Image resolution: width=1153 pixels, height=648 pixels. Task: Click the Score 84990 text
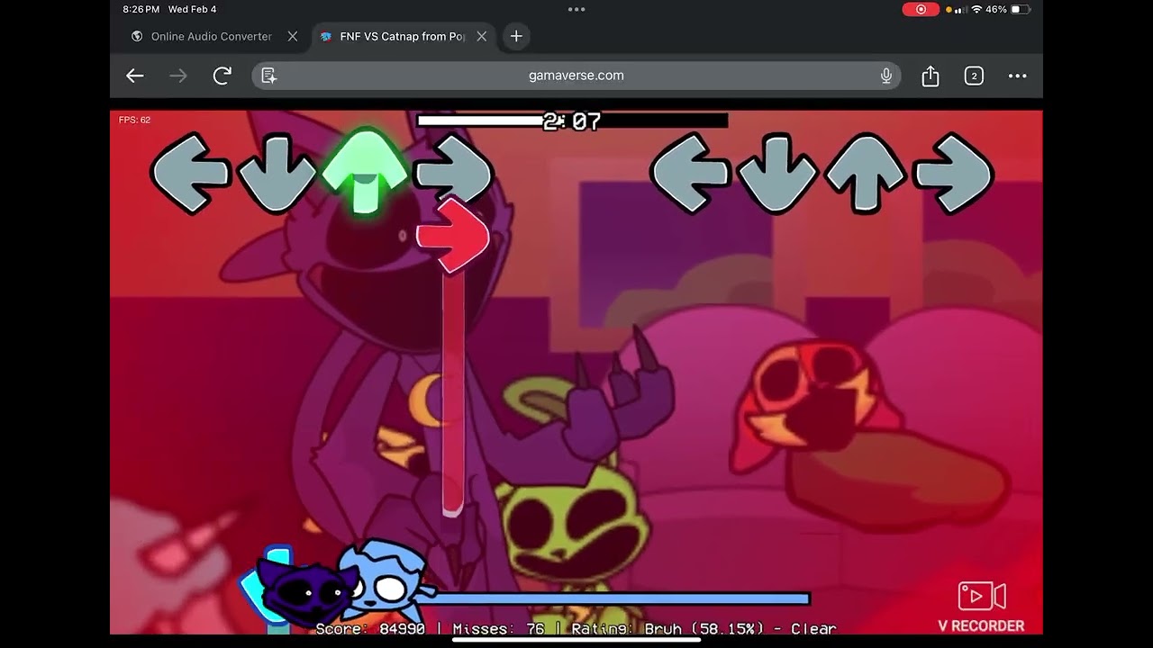[x=370, y=629]
